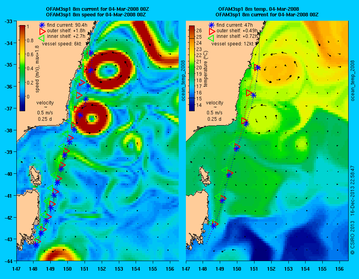Click 'outer shelf: +1.8h' legend text
Image resolution: width=359 pixels, height=279 pixels.
coord(66,31)
